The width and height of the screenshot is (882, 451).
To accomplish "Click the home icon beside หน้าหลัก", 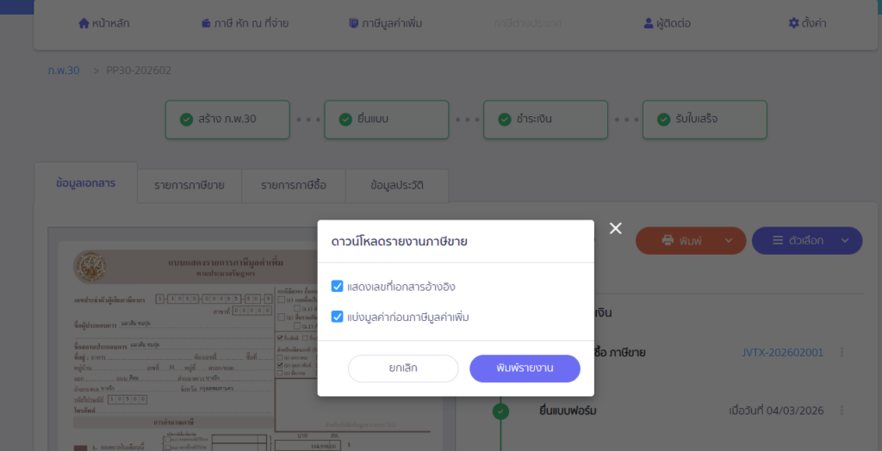I will point(84,23).
